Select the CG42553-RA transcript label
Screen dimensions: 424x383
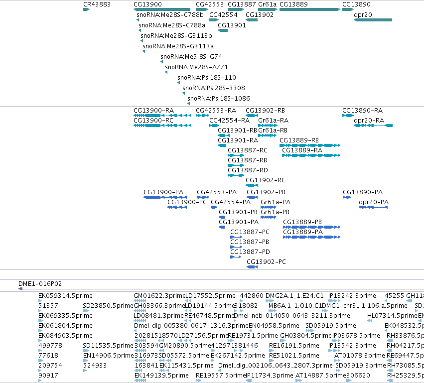pos(216,110)
